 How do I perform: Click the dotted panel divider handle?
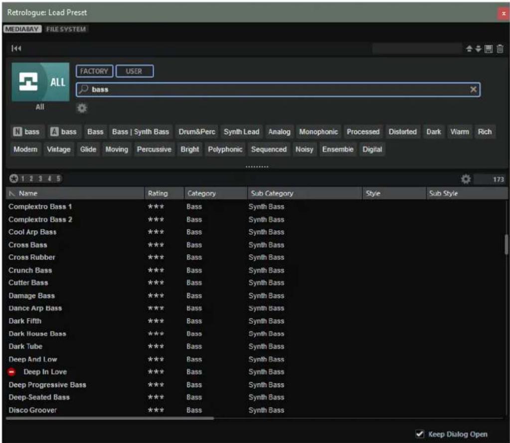point(257,166)
